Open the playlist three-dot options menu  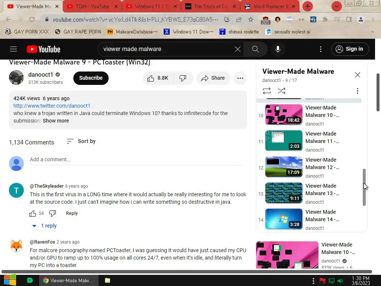[357, 91]
